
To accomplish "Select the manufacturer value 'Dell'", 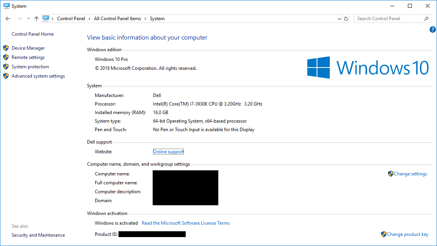I will point(157,95).
